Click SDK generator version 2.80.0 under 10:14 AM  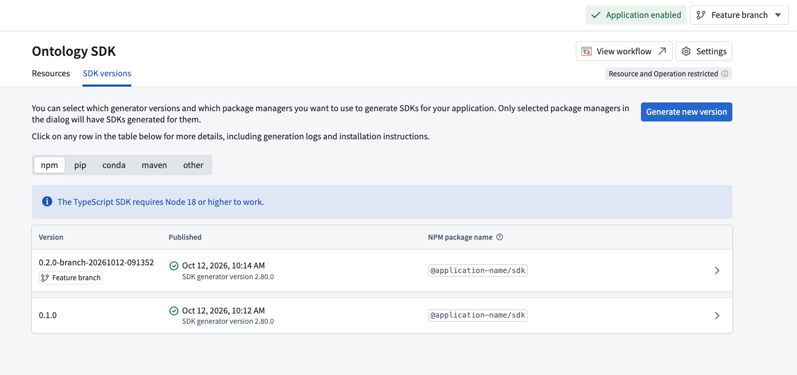(x=228, y=277)
